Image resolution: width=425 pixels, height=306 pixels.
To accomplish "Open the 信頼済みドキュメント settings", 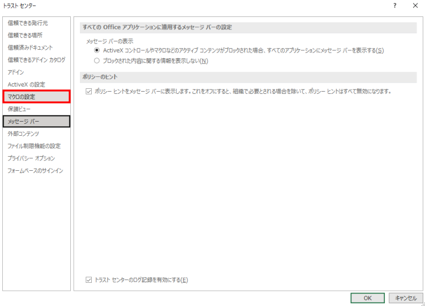I will coord(30,48).
